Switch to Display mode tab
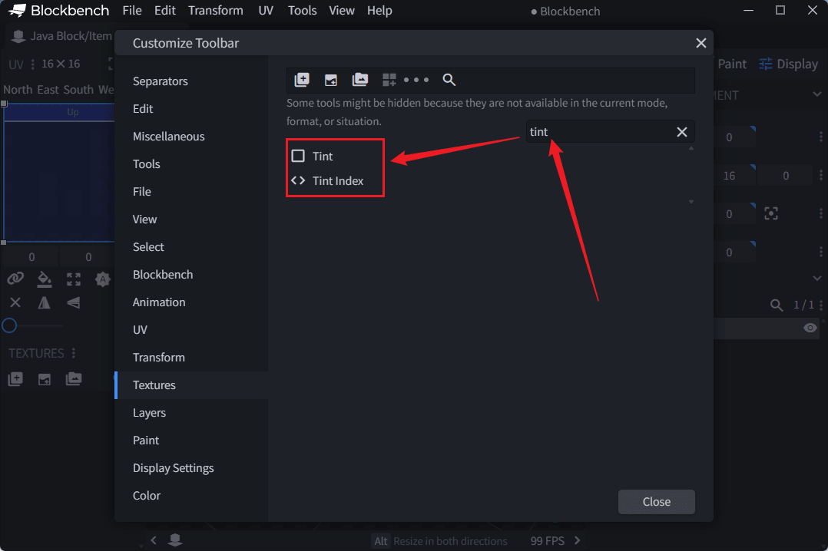The image size is (828, 551). 788,64
